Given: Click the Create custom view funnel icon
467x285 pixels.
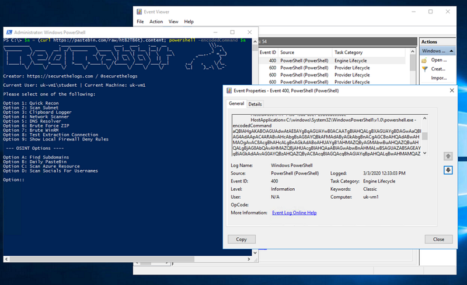Looking at the screenshot, I should pos(425,69).
